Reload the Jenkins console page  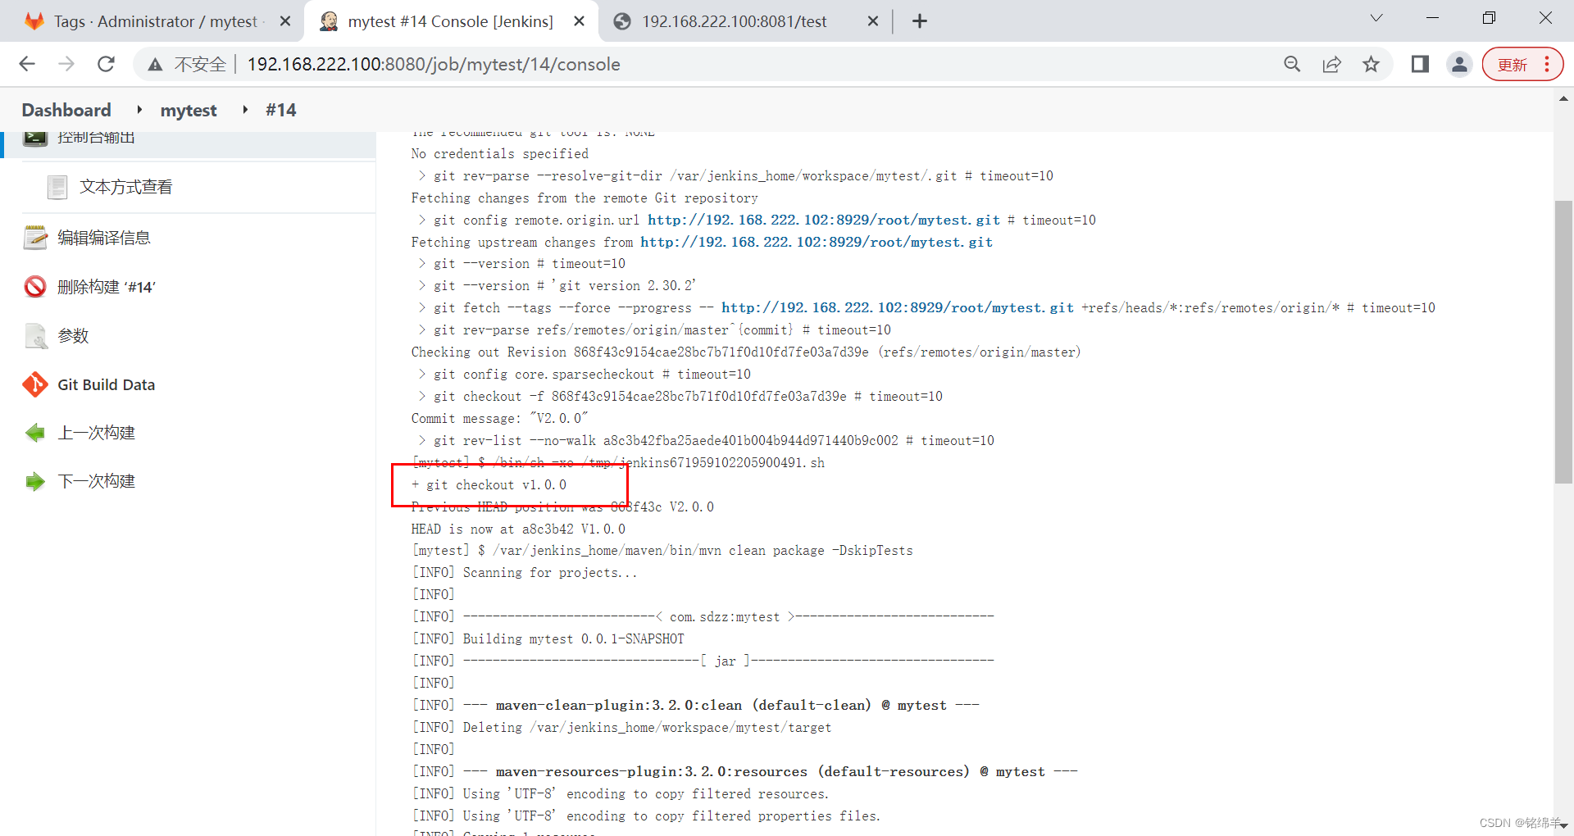coord(106,64)
